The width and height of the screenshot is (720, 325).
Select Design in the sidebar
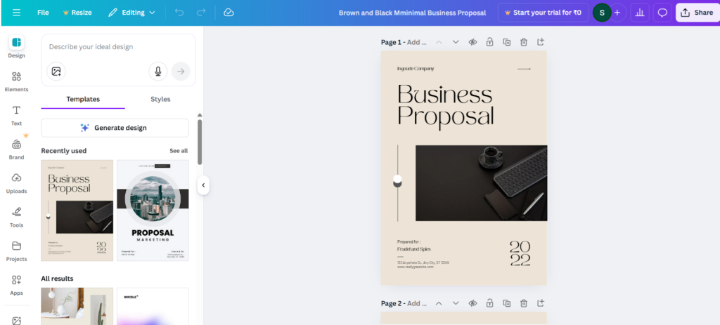(x=17, y=47)
